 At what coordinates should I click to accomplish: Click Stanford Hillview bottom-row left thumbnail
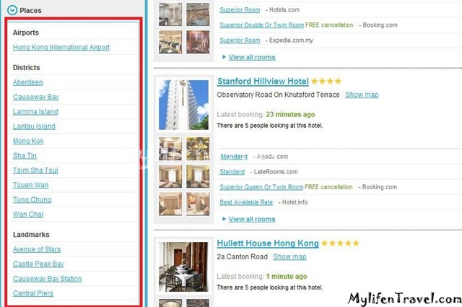coord(170,204)
